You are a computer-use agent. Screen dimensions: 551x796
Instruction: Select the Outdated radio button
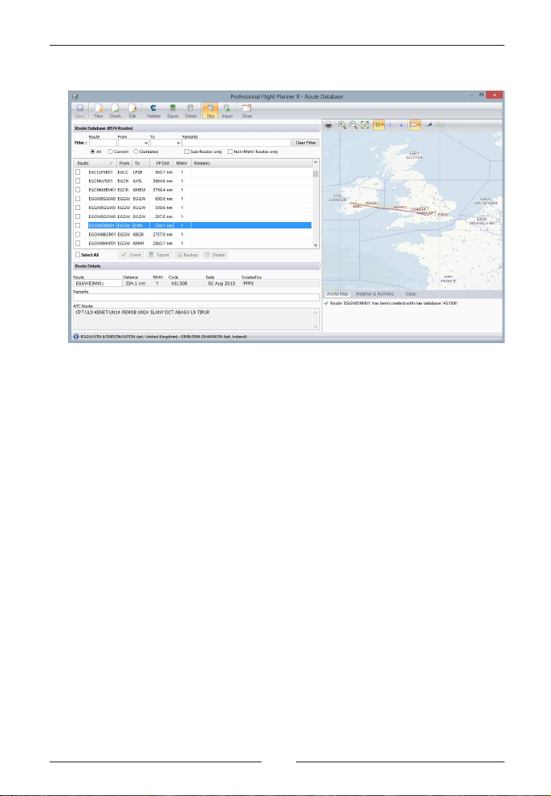pyautogui.click(x=136, y=152)
